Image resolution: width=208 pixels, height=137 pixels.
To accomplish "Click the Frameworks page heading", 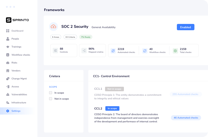I will [54, 10].
